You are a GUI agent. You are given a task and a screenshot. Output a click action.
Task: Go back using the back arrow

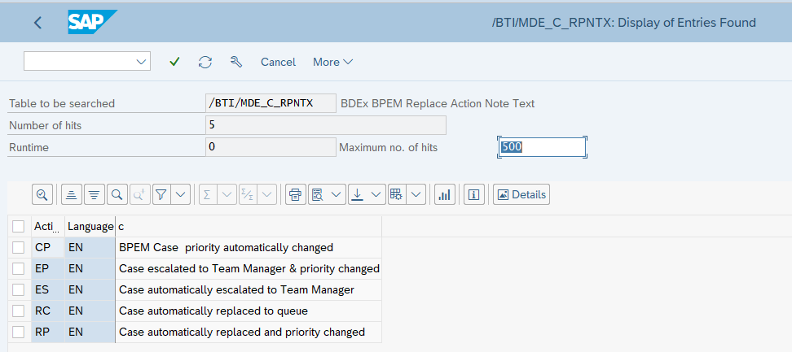[37, 23]
